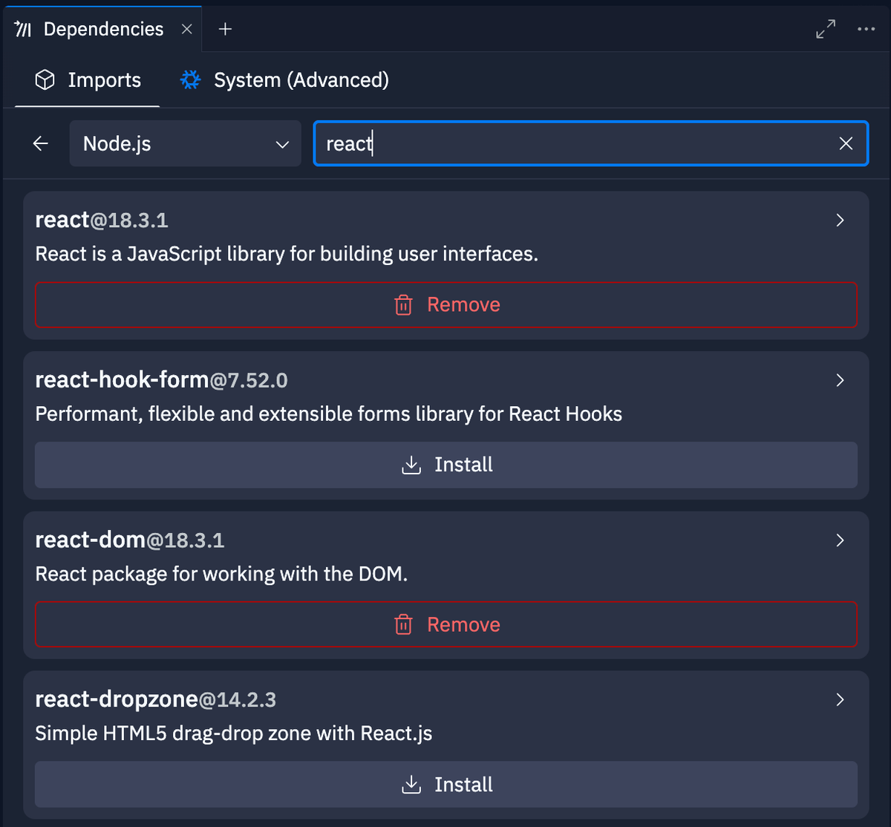Image resolution: width=891 pixels, height=827 pixels.
Task: Switch to the System (Advanced) tab
Action: 301,79
